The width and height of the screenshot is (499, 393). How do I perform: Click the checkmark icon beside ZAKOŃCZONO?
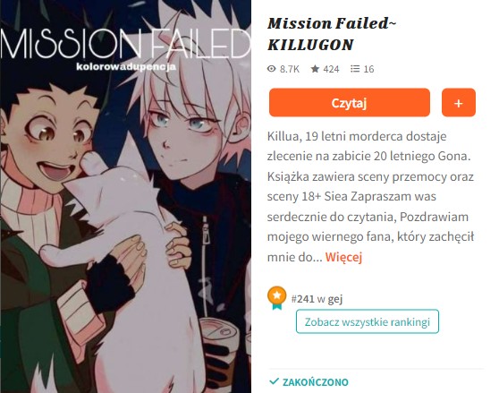(274, 380)
